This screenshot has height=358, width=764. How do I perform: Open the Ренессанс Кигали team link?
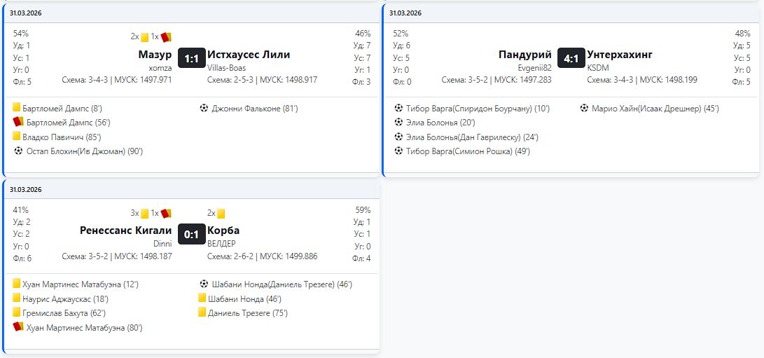pyautogui.click(x=126, y=230)
